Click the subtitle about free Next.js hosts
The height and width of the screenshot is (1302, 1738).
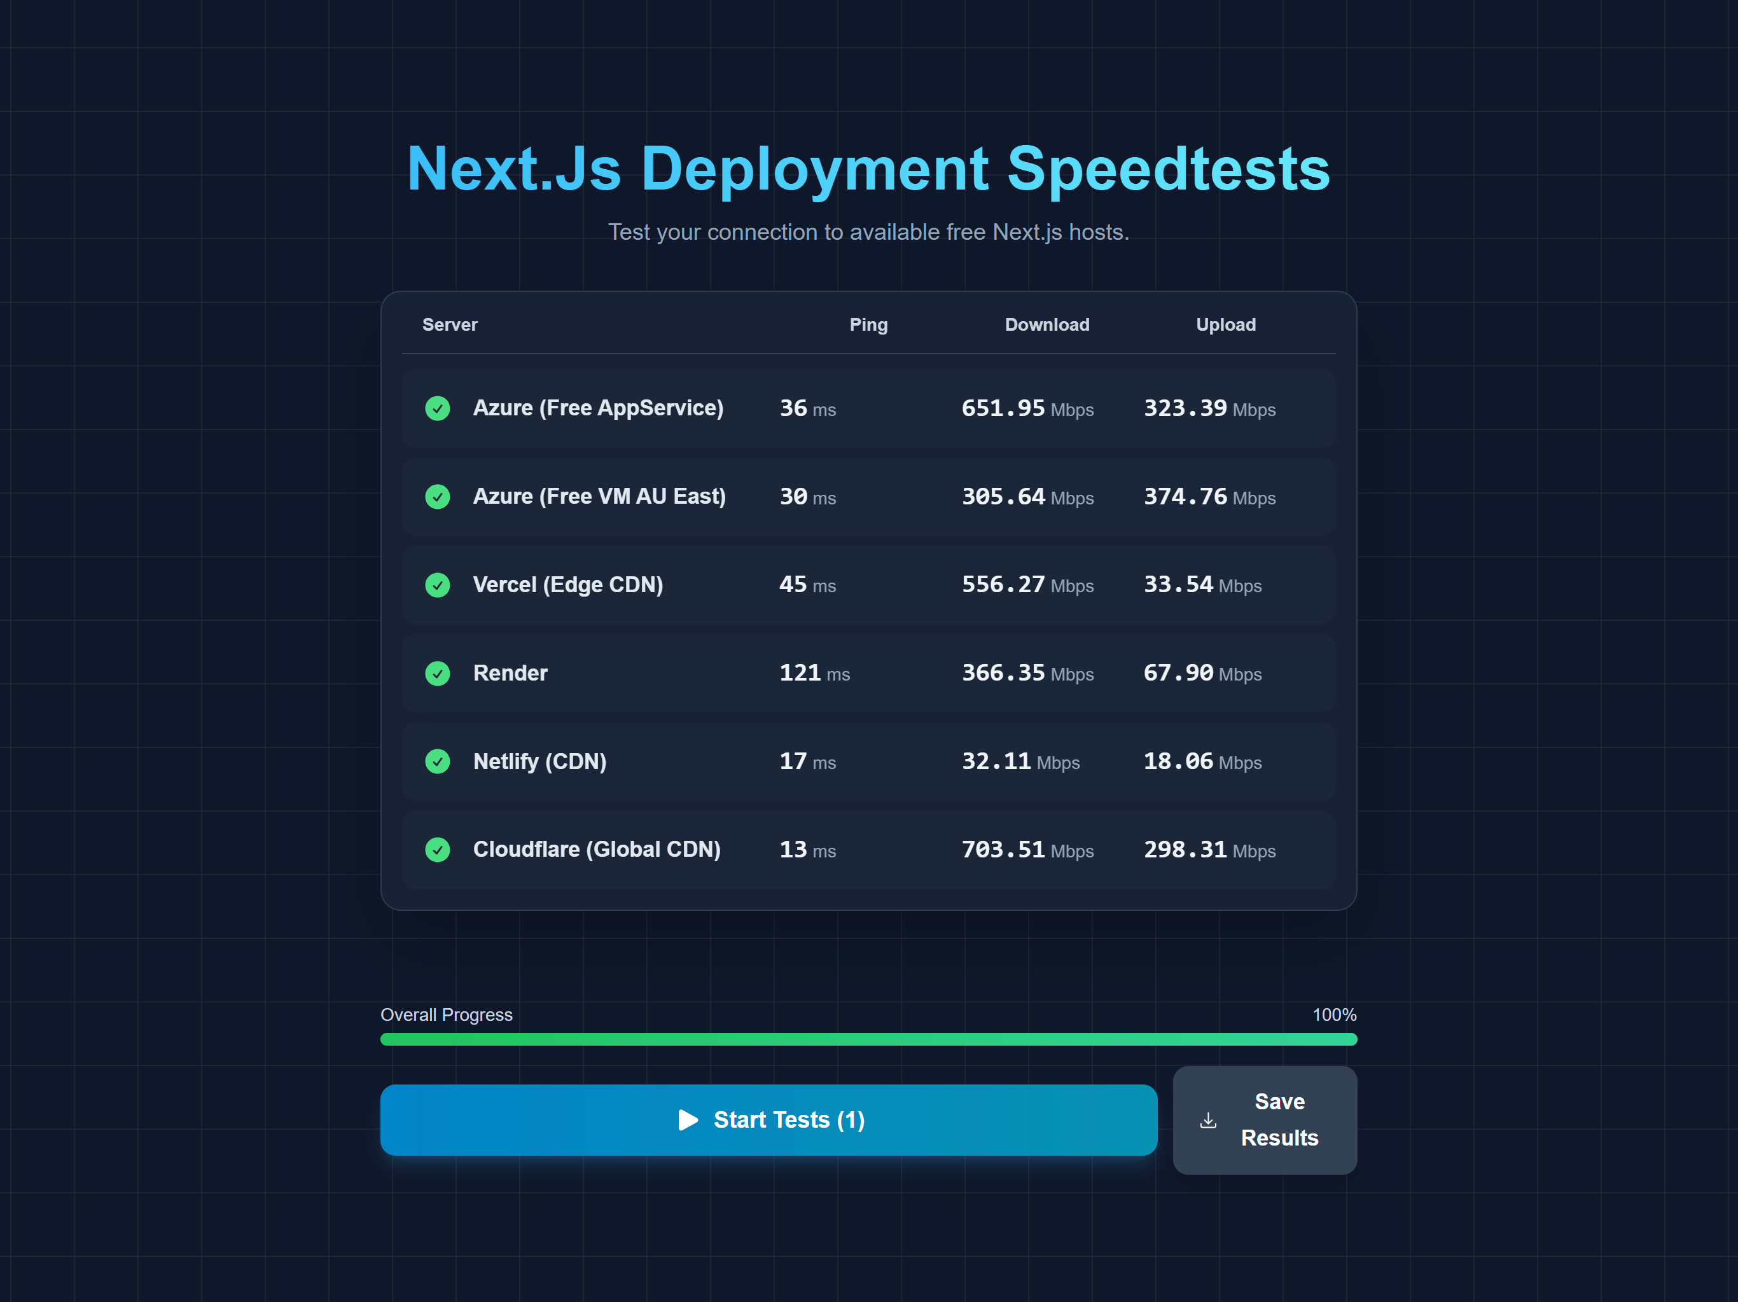click(x=868, y=232)
